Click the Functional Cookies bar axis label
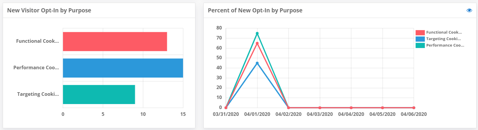The width and height of the screenshot is (478, 130). pyautogui.click(x=37, y=41)
